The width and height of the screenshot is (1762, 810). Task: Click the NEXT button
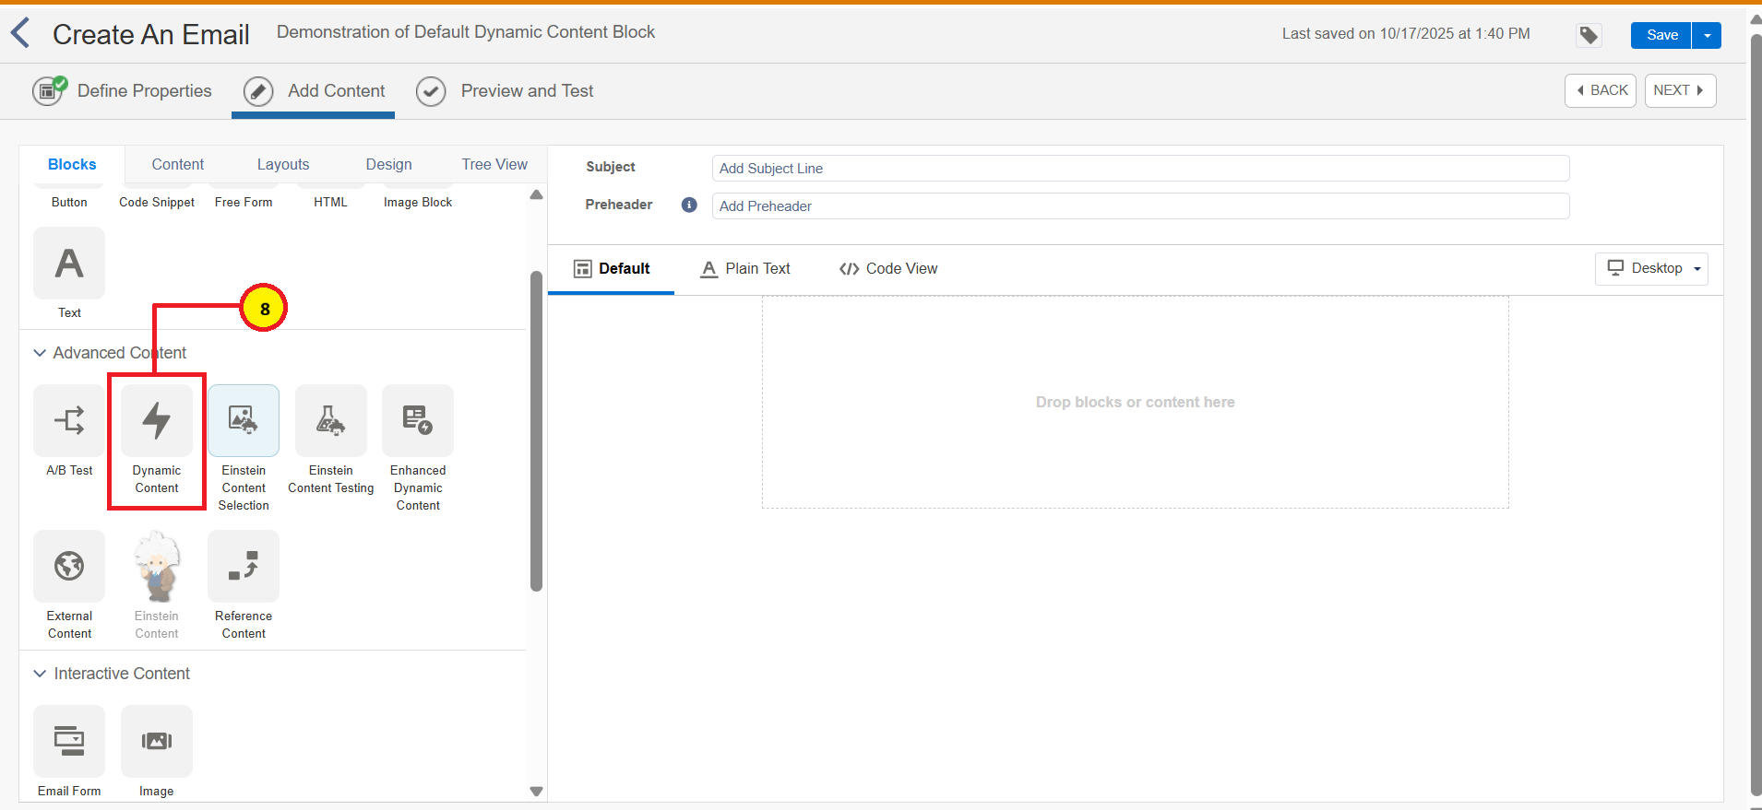tap(1679, 90)
